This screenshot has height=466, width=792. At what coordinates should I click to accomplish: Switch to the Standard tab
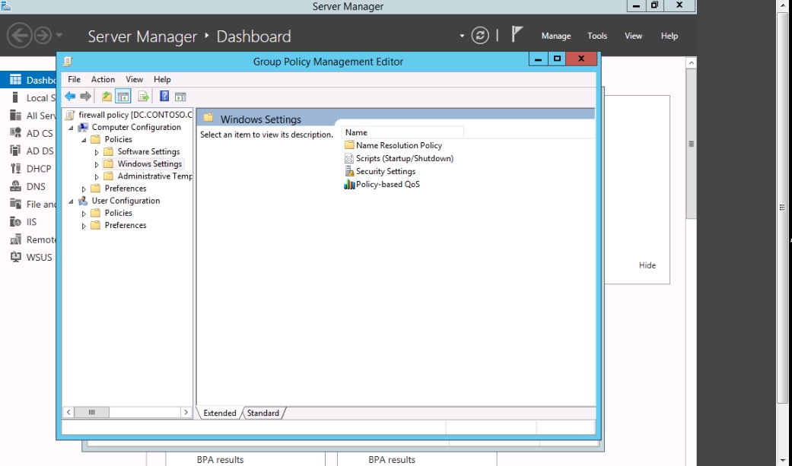tap(263, 413)
